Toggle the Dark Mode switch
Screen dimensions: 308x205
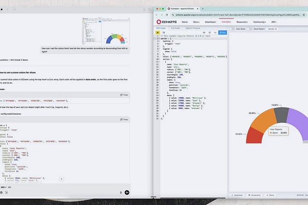pos(232,29)
